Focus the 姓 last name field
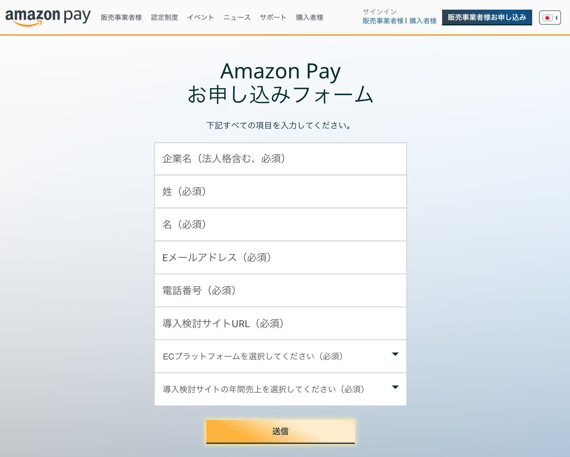 [281, 192]
